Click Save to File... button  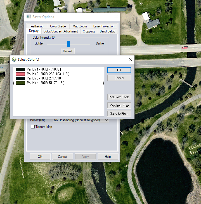(119, 114)
